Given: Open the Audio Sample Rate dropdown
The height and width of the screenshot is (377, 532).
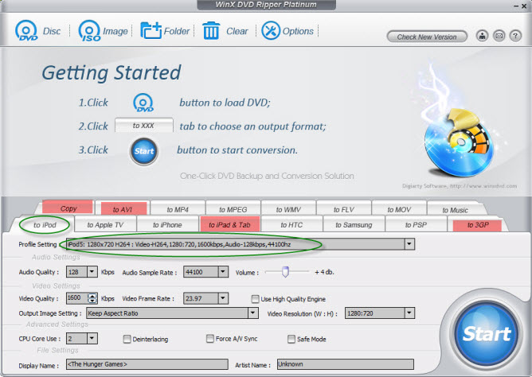Looking at the screenshot, I should click(x=223, y=272).
